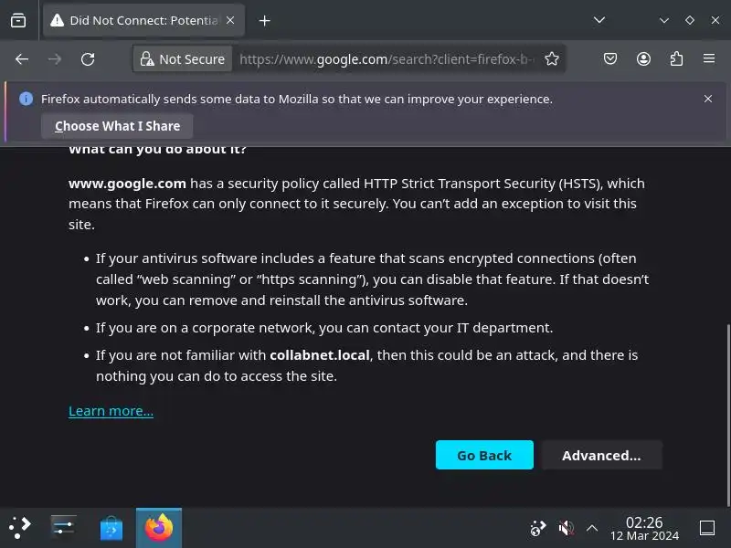The image size is (731, 548).
Task: Open the Extensions puzzle icon
Action: point(676,59)
